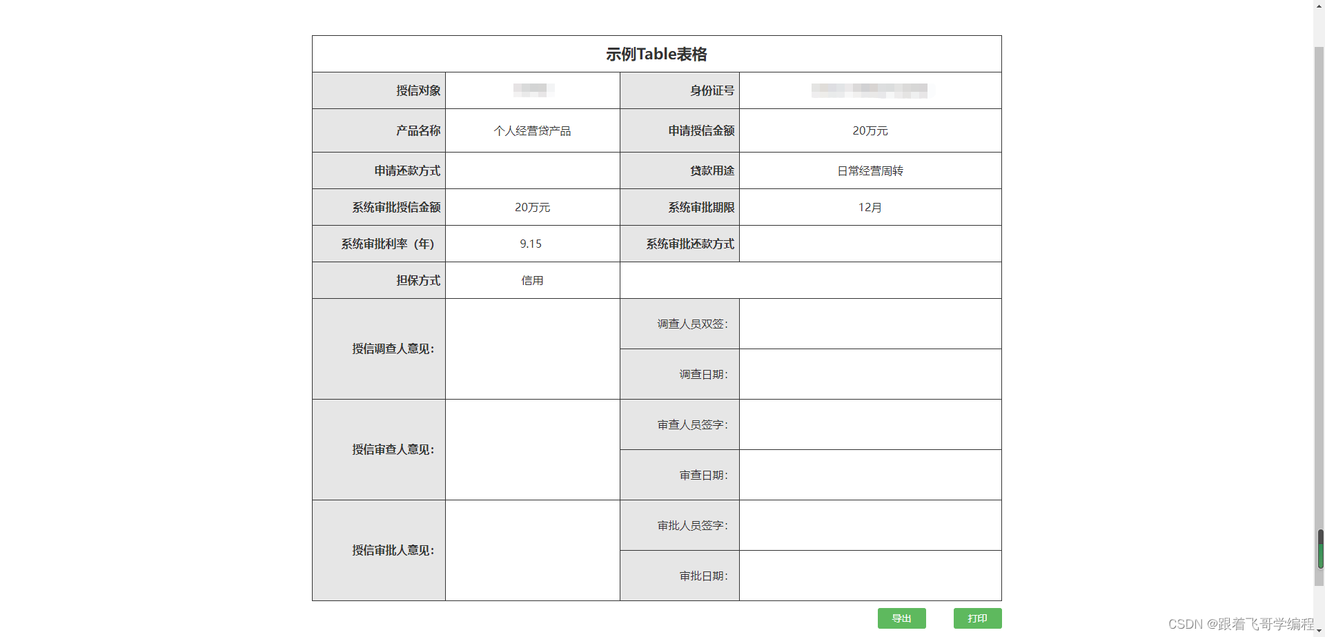
Task: Select the 日常经营周转 loan purpose cell
Action: point(870,170)
